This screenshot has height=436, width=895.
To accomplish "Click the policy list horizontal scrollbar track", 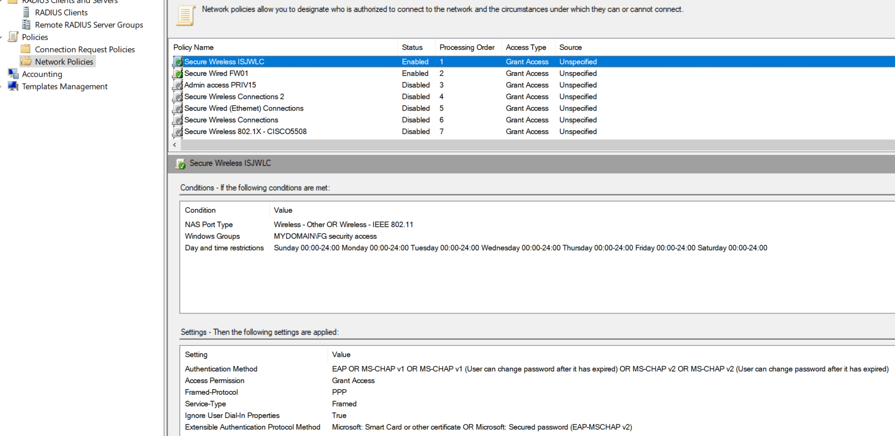I will click(x=538, y=145).
